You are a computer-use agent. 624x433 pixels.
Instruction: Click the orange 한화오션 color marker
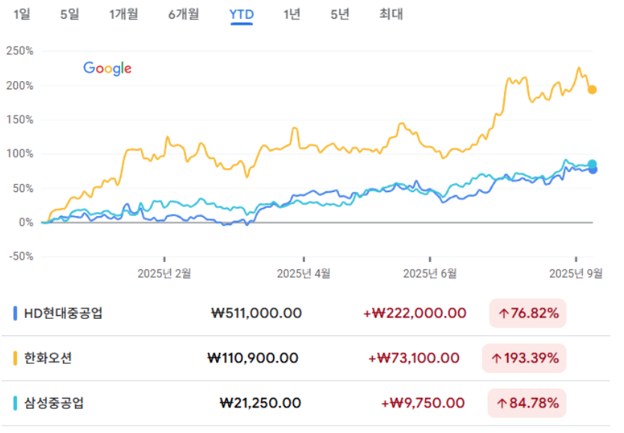(15, 358)
